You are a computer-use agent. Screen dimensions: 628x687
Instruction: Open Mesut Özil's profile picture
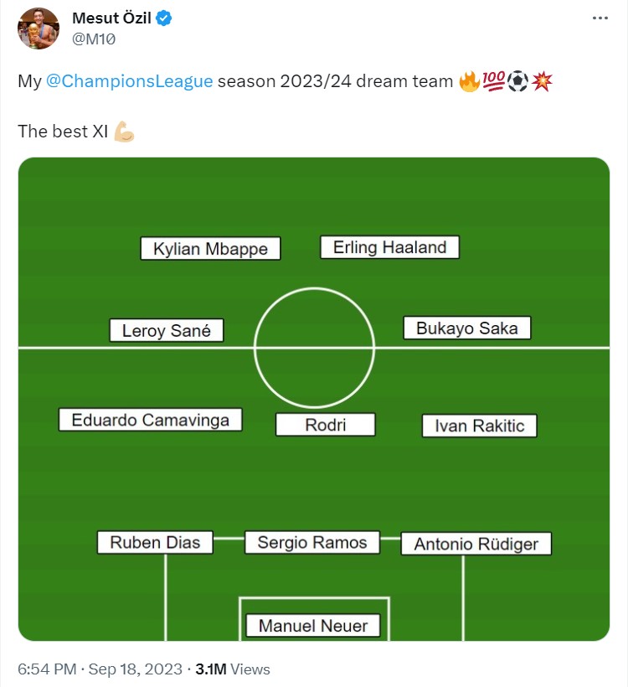click(39, 28)
